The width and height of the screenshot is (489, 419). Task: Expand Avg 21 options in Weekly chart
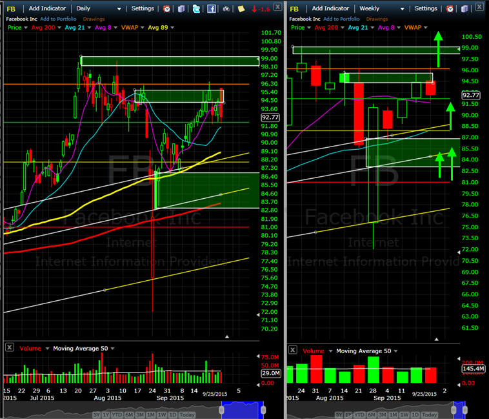point(372,28)
